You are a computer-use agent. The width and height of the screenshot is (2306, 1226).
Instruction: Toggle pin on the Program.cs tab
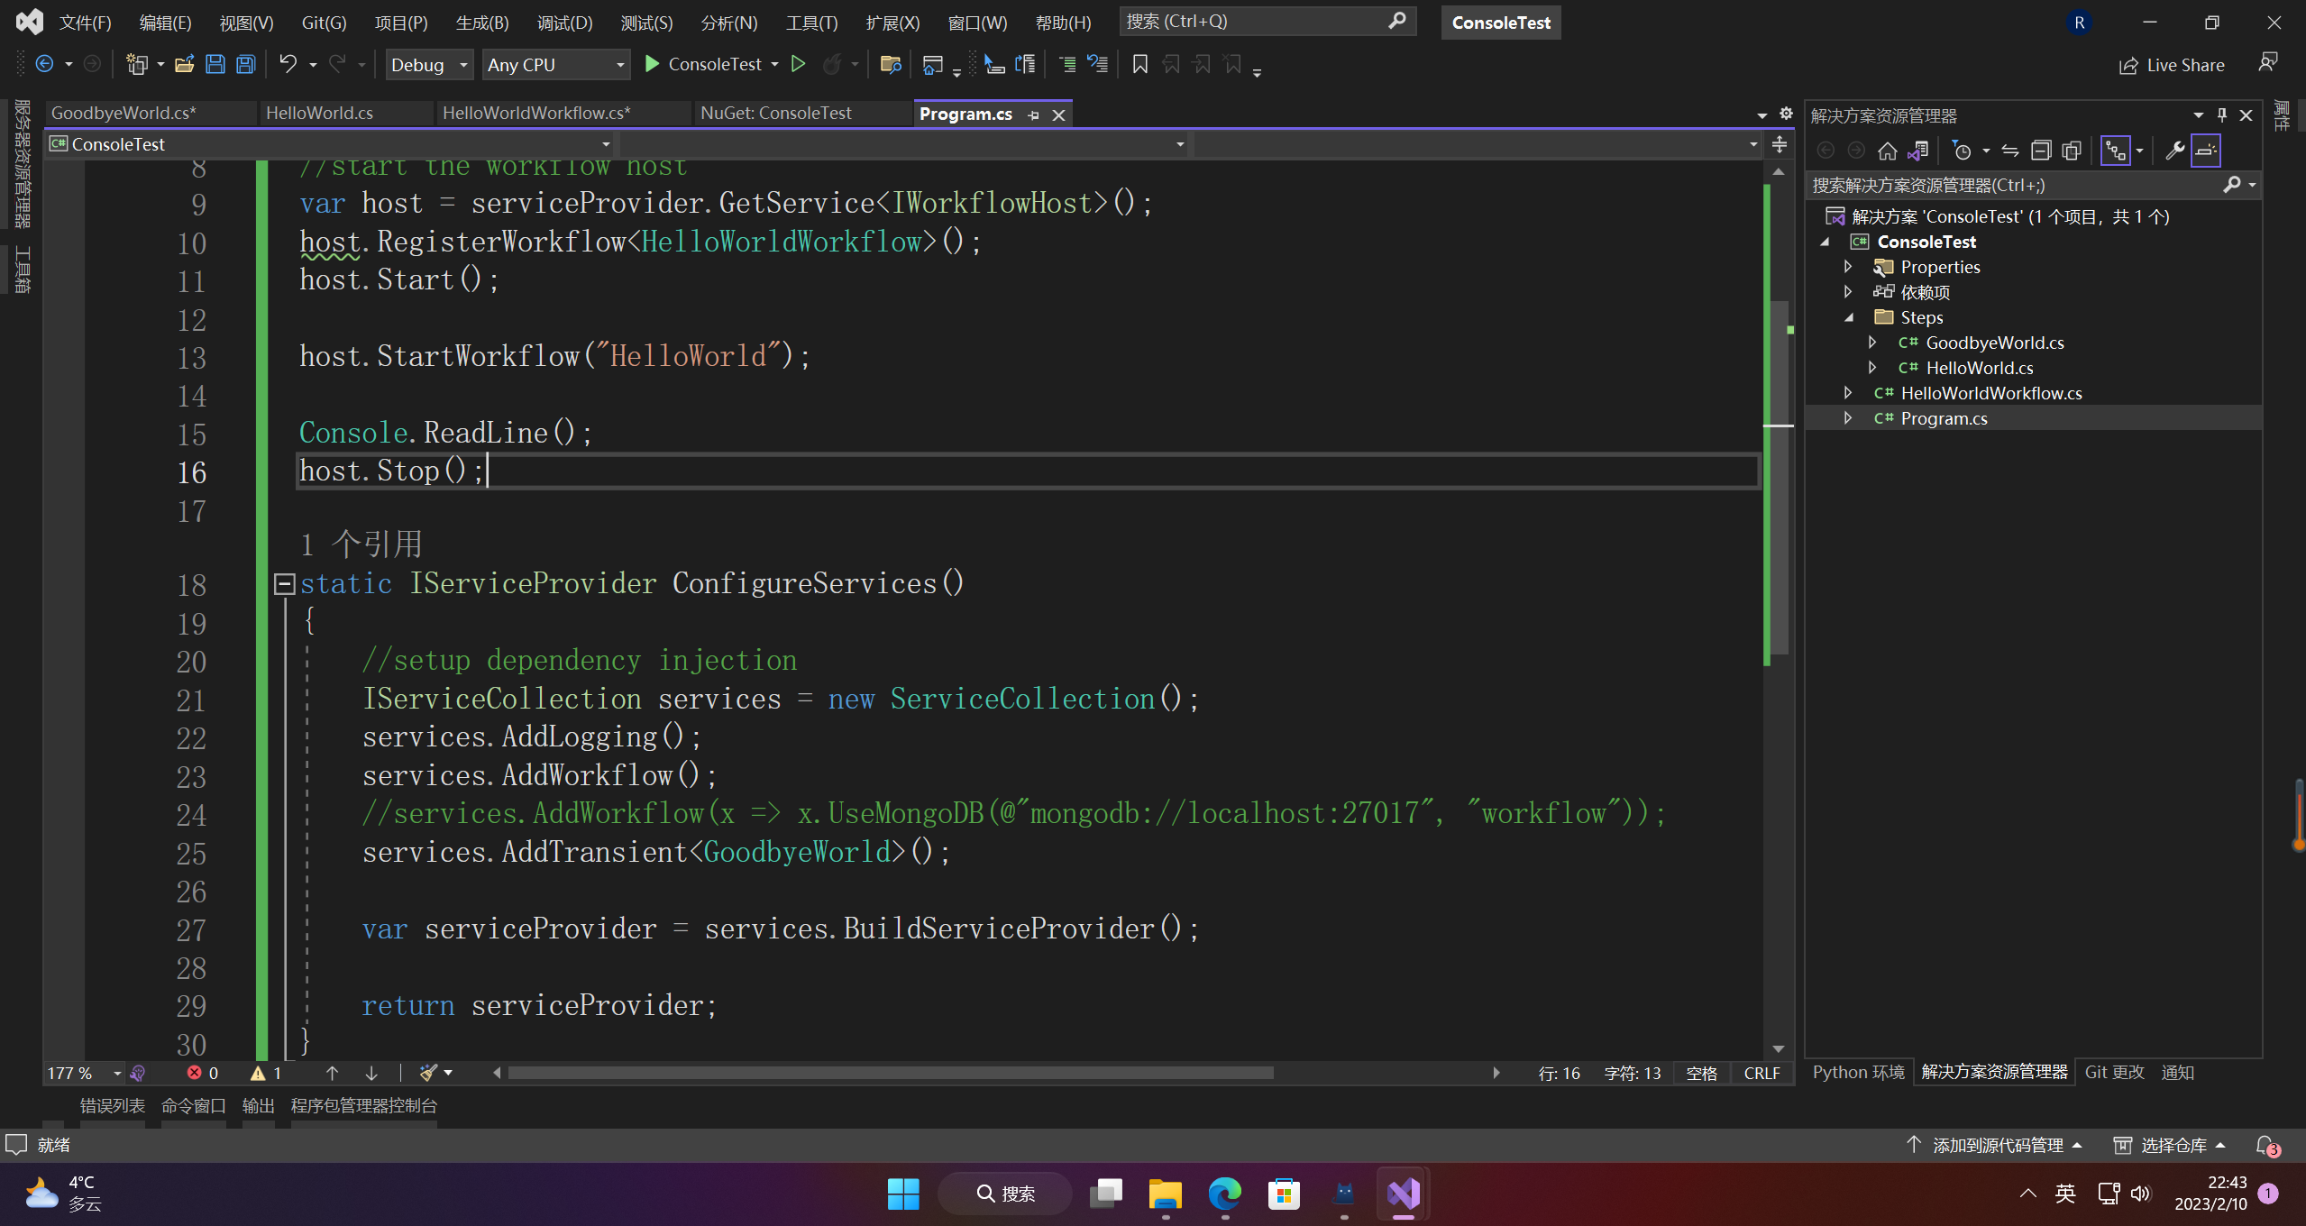click(1034, 115)
